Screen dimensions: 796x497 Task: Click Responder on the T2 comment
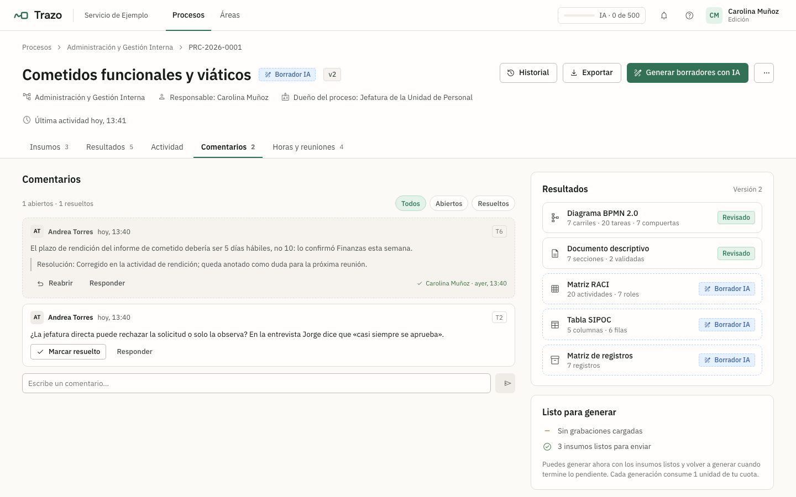click(x=134, y=352)
